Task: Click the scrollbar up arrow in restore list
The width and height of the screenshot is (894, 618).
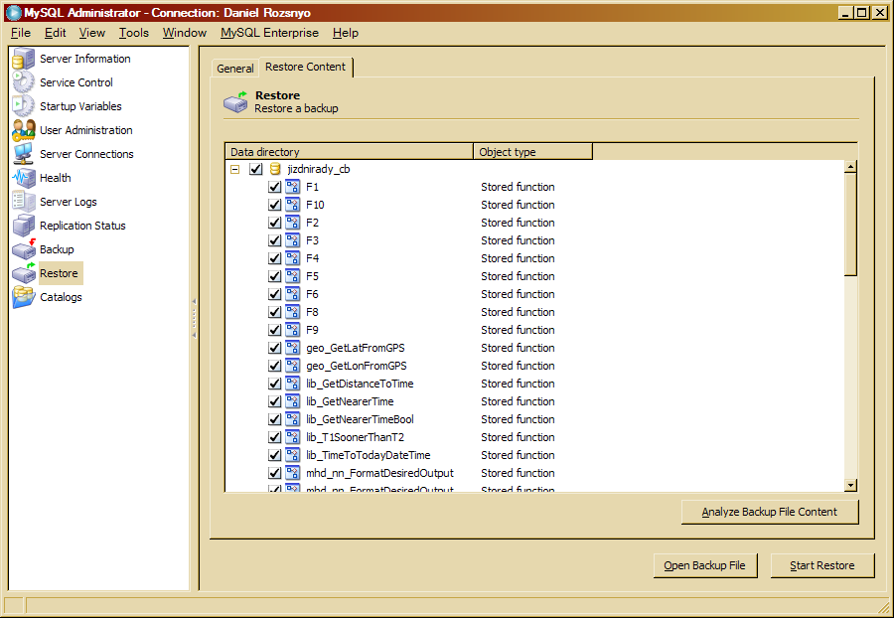Action: click(850, 167)
